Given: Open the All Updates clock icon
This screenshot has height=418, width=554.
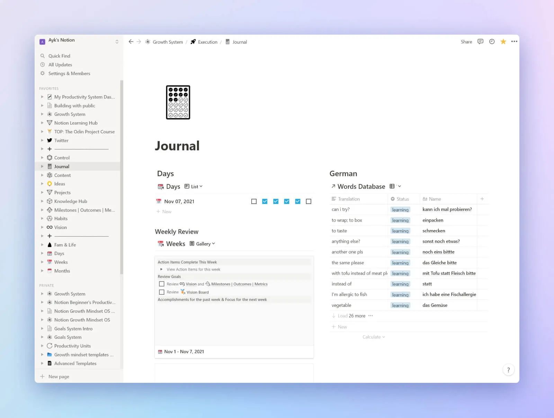Looking at the screenshot, I should click(x=42, y=64).
